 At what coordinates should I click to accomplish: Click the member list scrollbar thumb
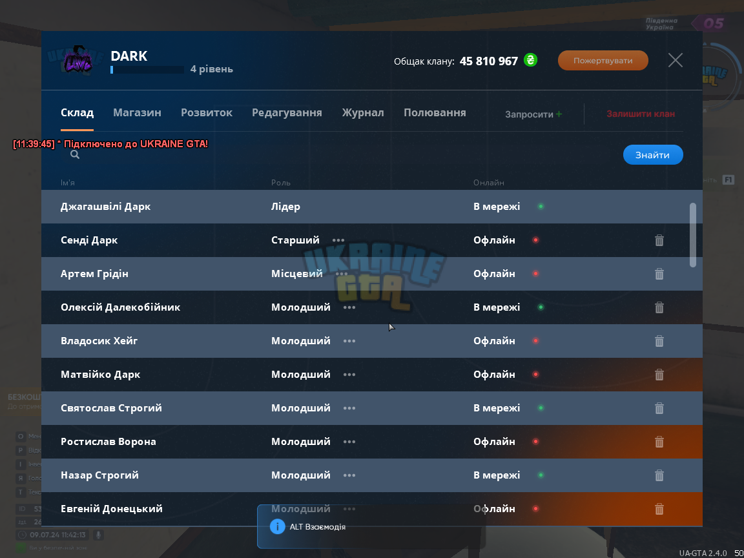(693, 235)
